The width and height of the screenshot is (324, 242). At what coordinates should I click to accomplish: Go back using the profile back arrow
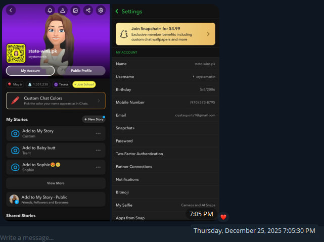(x=11, y=10)
